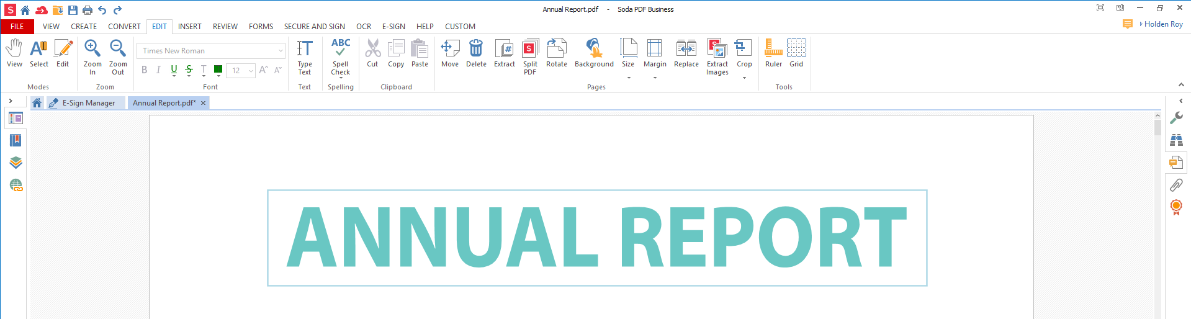Toggle Underline formatting
The width and height of the screenshot is (1191, 319).
(174, 70)
